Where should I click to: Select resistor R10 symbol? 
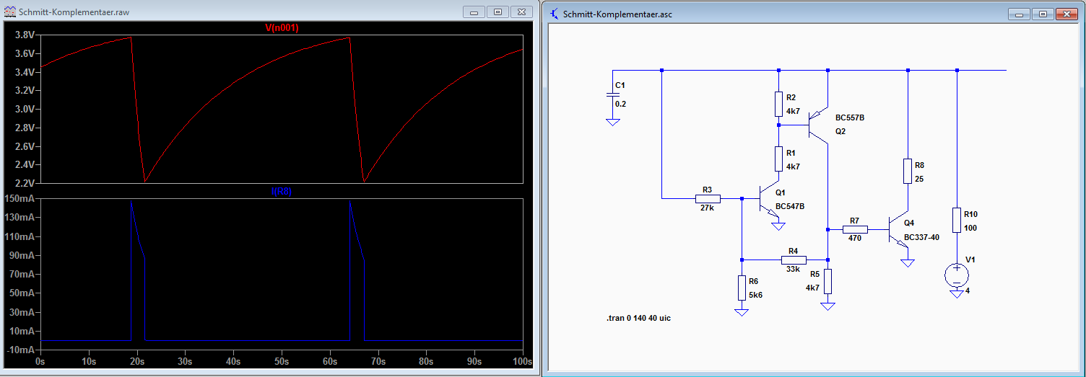(956, 221)
